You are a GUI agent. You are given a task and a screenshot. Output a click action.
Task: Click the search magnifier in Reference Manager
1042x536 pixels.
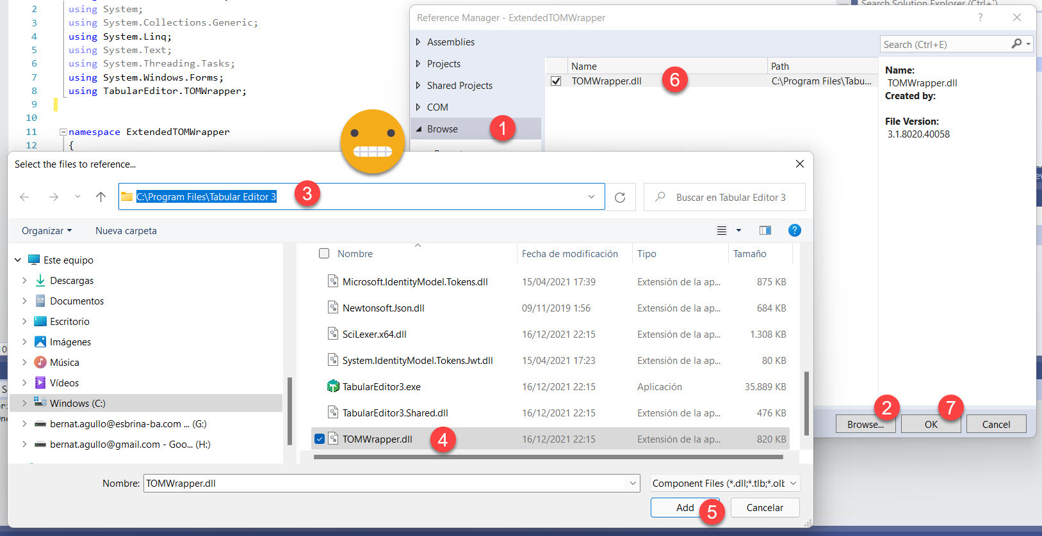1016,44
